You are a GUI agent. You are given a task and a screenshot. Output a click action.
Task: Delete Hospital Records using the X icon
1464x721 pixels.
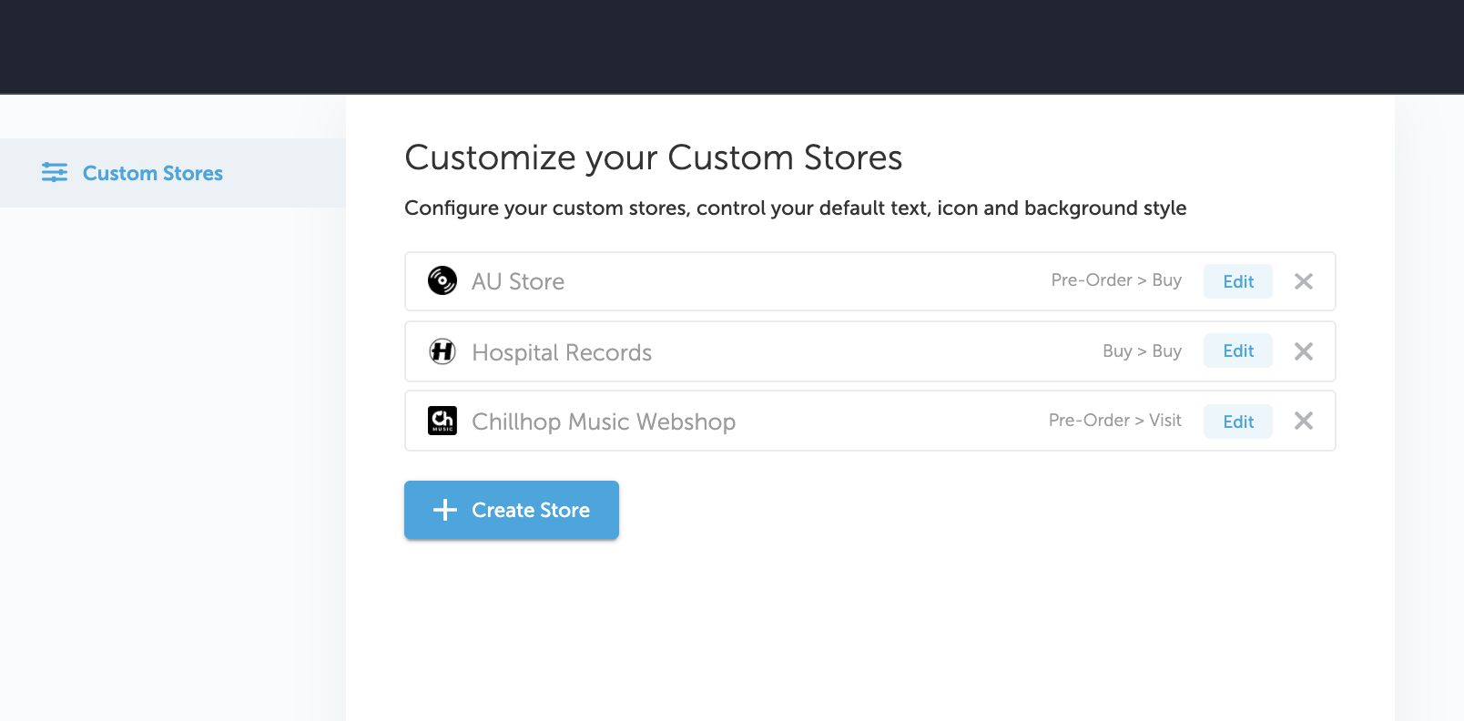coord(1304,351)
